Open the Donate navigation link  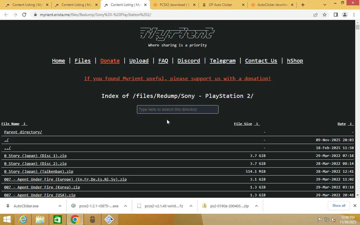click(x=110, y=61)
